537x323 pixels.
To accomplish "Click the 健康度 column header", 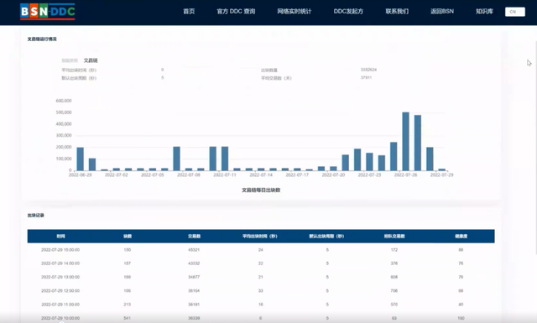I will coord(461,236).
